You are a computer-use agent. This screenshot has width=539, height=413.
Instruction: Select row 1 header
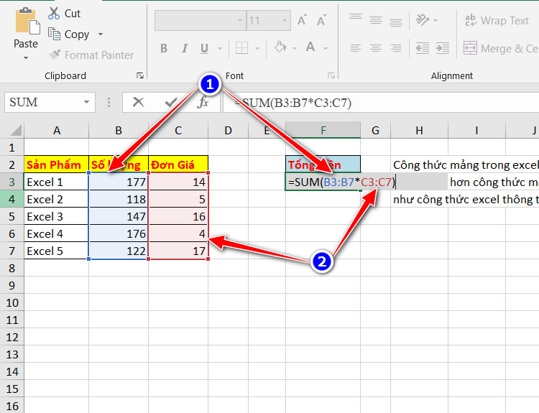[12, 147]
